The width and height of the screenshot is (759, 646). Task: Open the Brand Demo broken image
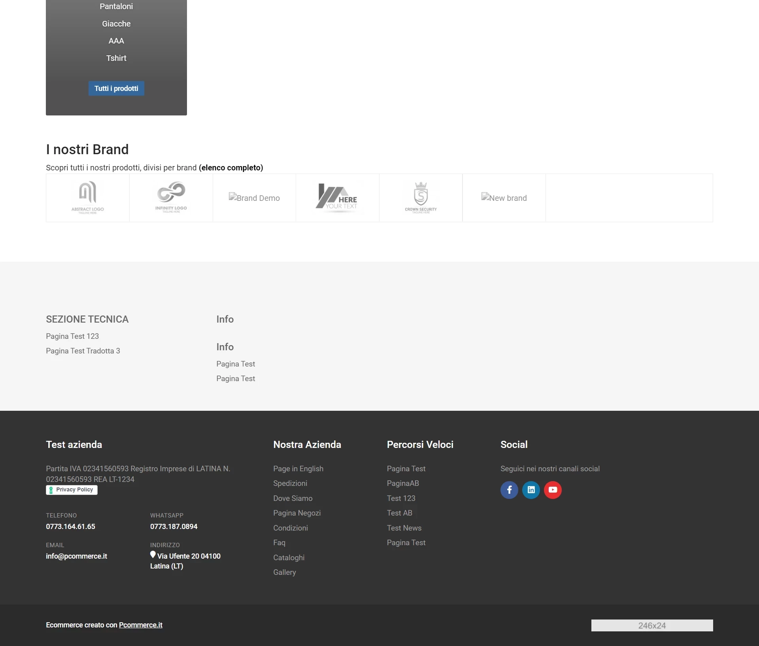254,198
